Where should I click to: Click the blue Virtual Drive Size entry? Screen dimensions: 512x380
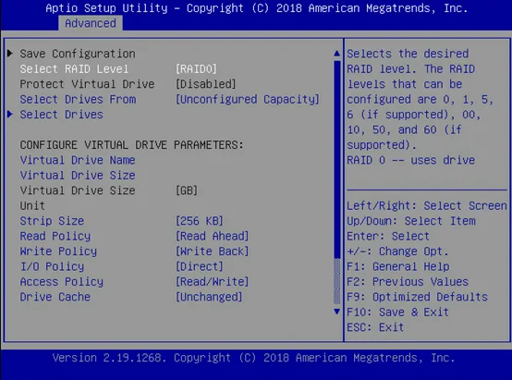78,176
